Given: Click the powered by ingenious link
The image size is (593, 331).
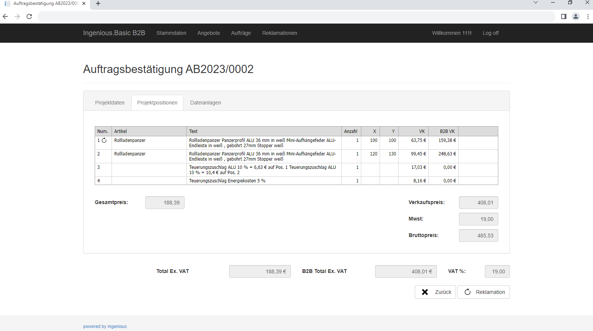Looking at the screenshot, I should point(105,327).
